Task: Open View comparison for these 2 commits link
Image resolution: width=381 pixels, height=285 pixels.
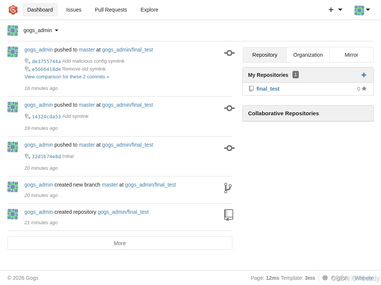Action: click(67, 77)
